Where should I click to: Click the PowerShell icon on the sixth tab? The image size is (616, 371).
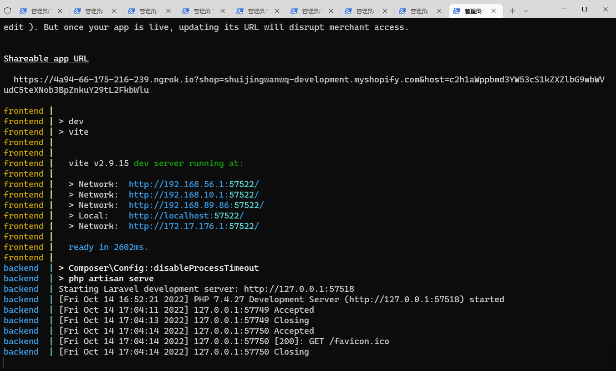tap(294, 11)
